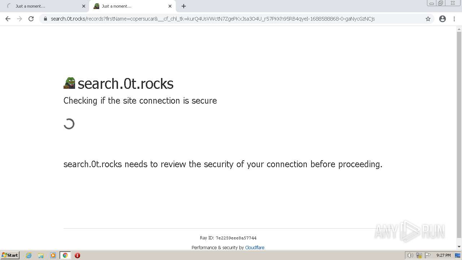Click the search.0t.rocks heading
Screen dimensions: 462x260
tap(126, 84)
